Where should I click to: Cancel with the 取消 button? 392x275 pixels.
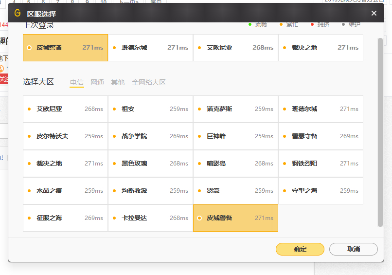[x=354, y=249]
